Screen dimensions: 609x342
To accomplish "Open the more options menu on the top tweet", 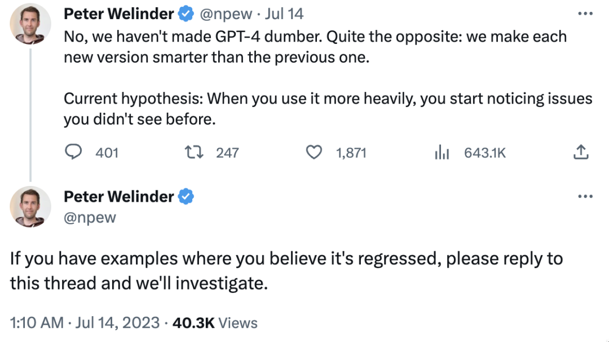I will [585, 13].
